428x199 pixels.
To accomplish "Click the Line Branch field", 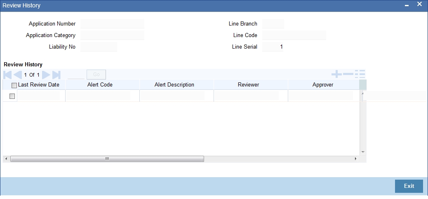I will tap(273, 24).
